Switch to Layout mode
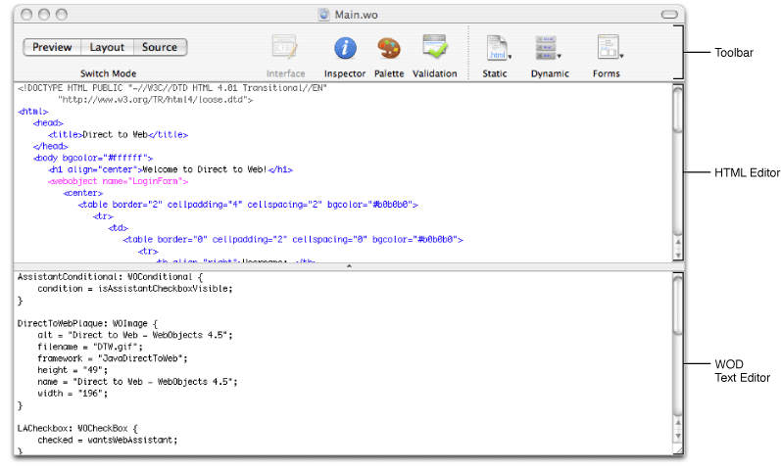 coord(107,47)
